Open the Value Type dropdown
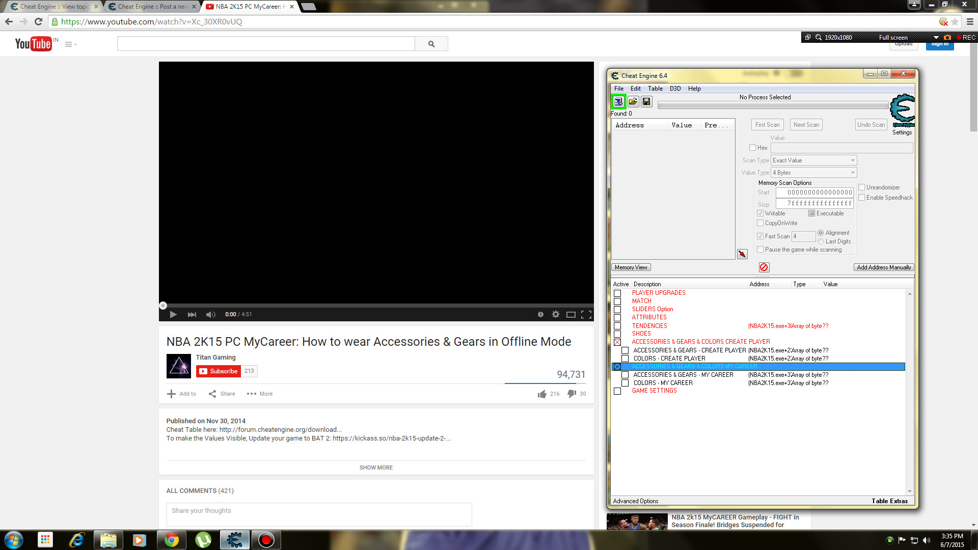Viewport: 978px width, 550px height. (813, 173)
